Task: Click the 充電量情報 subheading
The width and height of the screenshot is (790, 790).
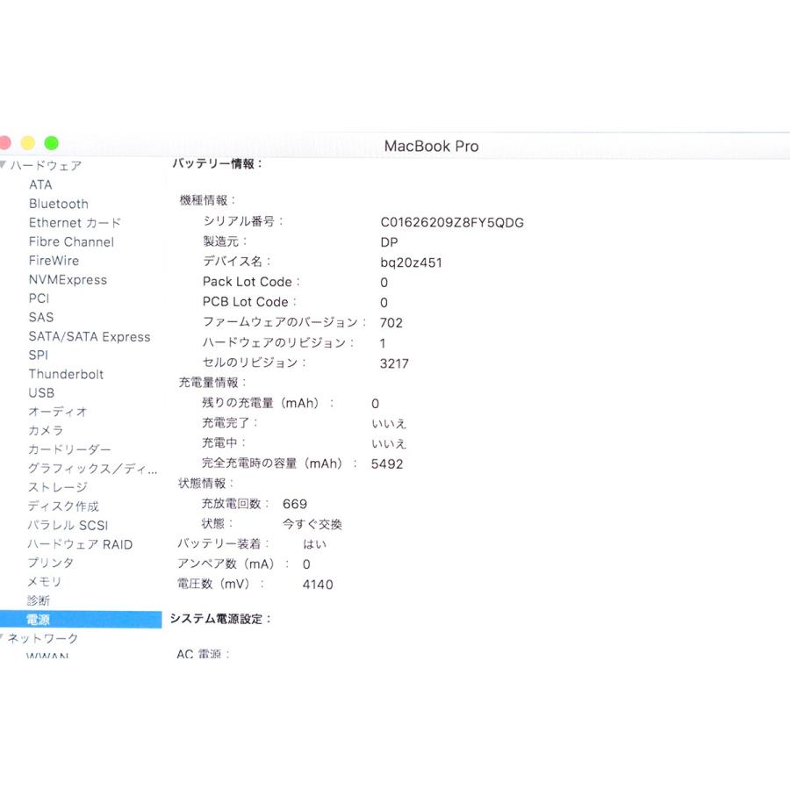Action: [x=212, y=383]
